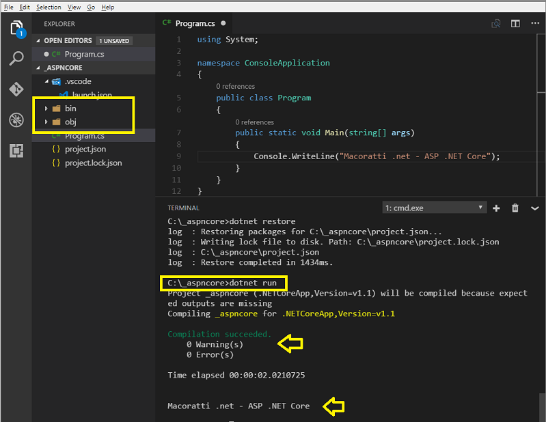
Task: Select the Program.cs editor tab
Action: tap(194, 23)
